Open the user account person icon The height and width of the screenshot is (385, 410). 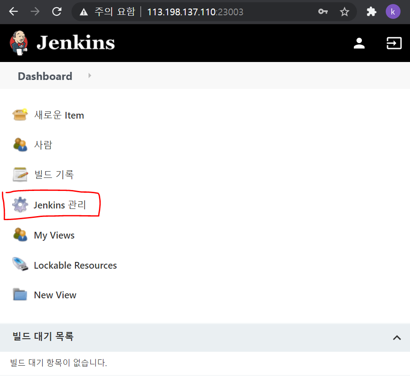[359, 43]
